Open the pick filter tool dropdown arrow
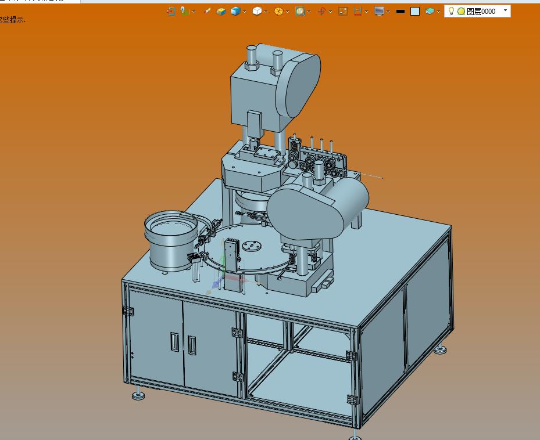This screenshot has width=540, height=440. click(194, 12)
